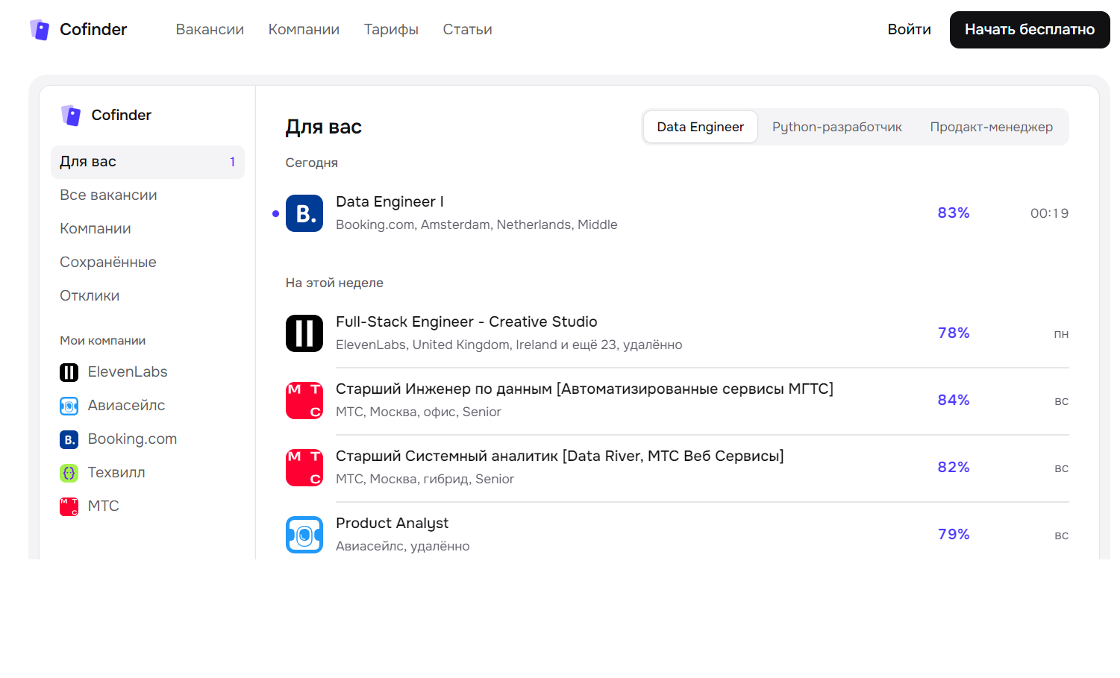Open the Full-Stack Engineer - Creative Studio vacancy

coord(466,321)
